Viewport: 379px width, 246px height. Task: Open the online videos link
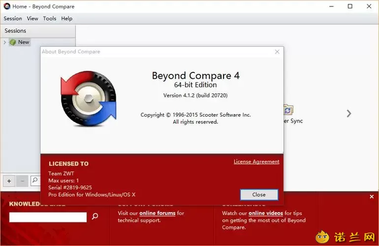tap(266, 213)
